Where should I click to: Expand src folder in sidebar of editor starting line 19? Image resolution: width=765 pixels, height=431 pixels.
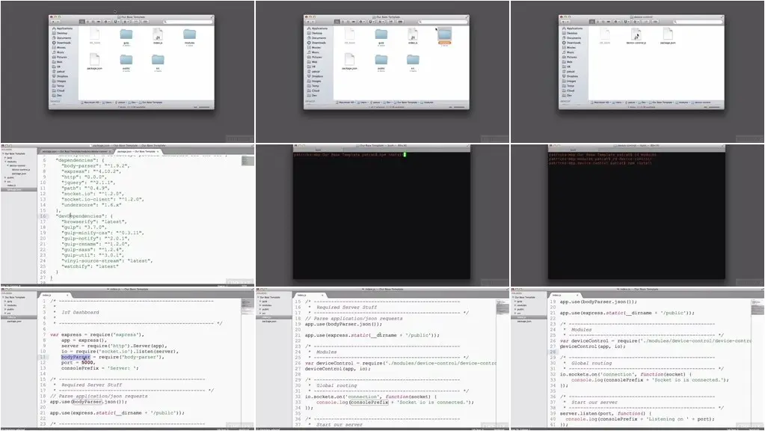516,313
